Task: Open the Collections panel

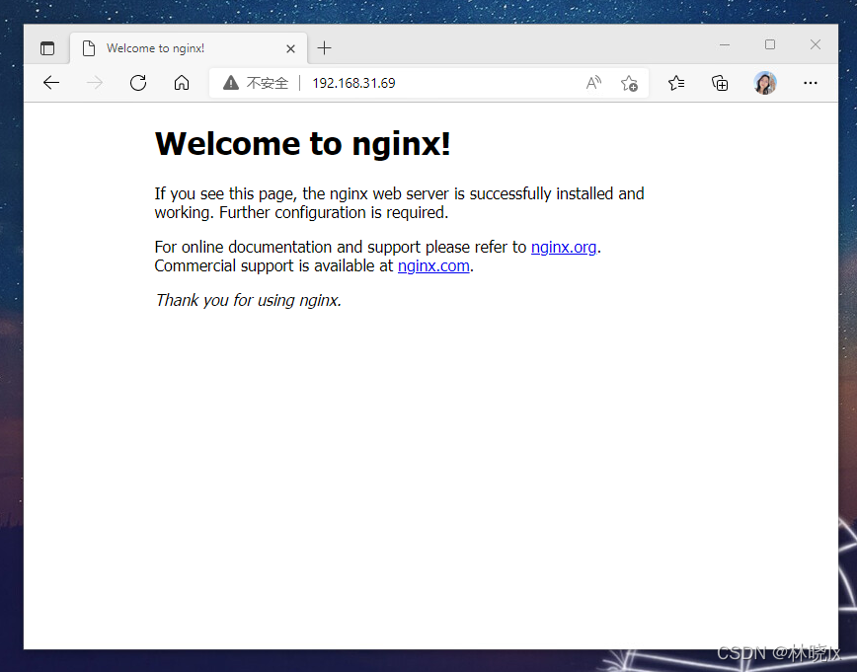Action: point(720,83)
